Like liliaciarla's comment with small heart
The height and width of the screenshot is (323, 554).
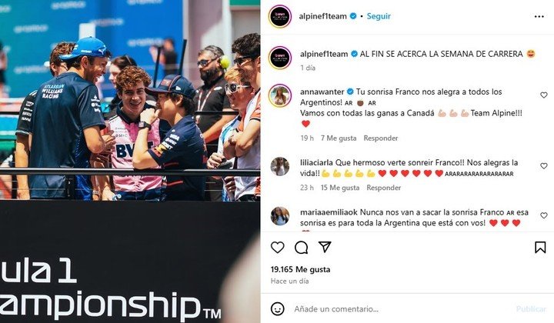pyautogui.click(x=544, y=166)
